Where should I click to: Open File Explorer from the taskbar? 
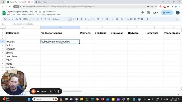coord(82,99)
